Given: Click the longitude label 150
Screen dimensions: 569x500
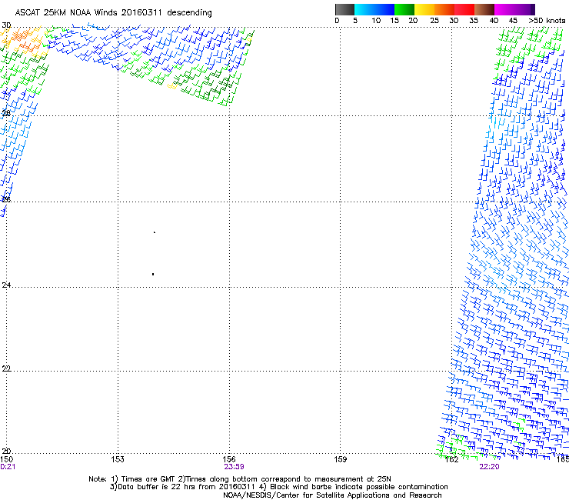Looking at the screenshot, I should click(x=6, y=459).
